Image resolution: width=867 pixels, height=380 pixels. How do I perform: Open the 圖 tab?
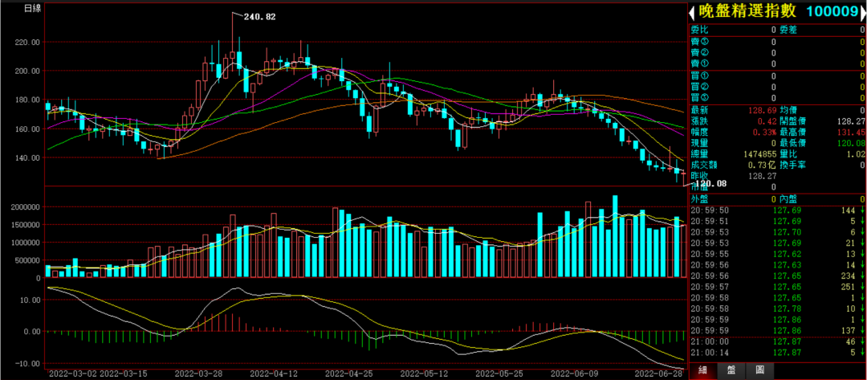pos(759,370)
